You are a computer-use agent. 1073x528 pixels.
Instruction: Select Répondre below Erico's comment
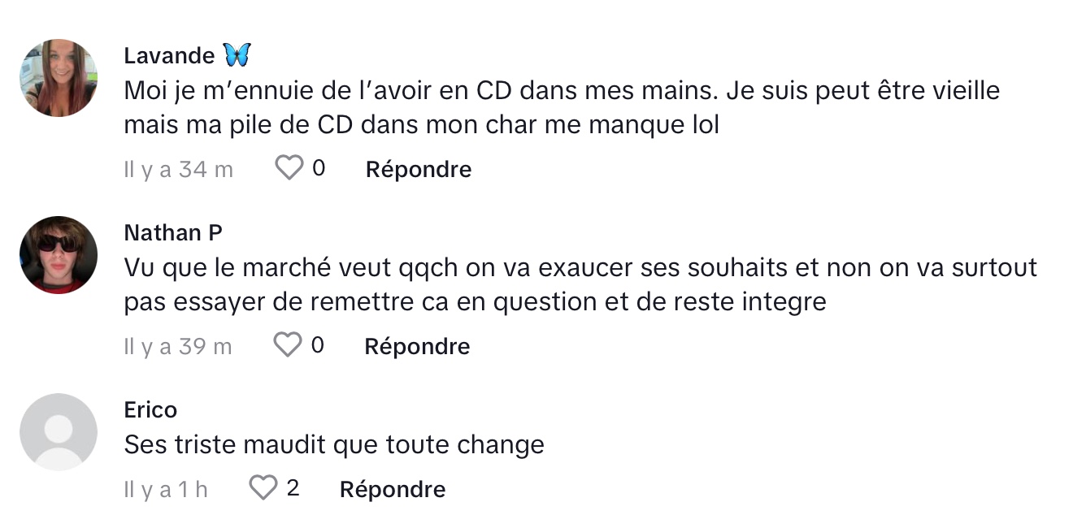click(393, 489)
